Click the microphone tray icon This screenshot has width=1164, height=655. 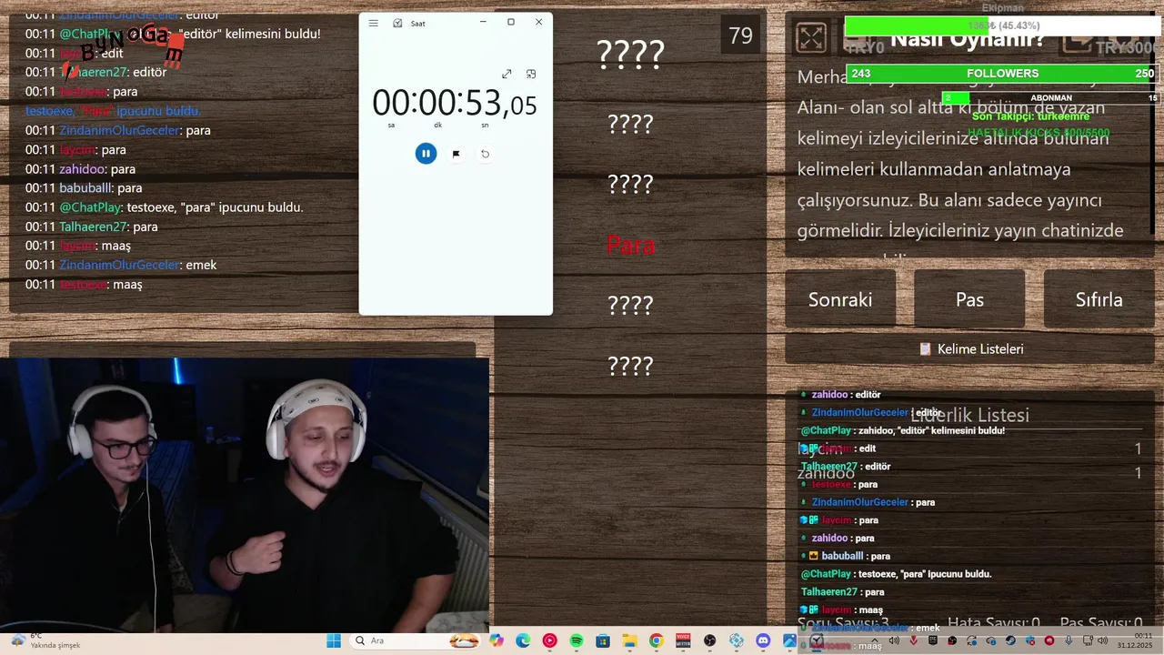coord(1069,640)
